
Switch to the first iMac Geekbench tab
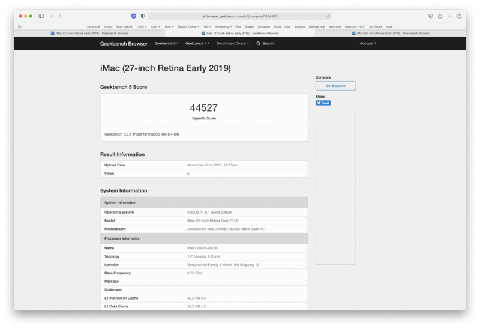89,33
